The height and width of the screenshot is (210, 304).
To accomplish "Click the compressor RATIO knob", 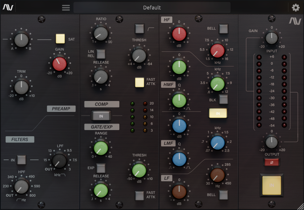I will tap(101, 33).
